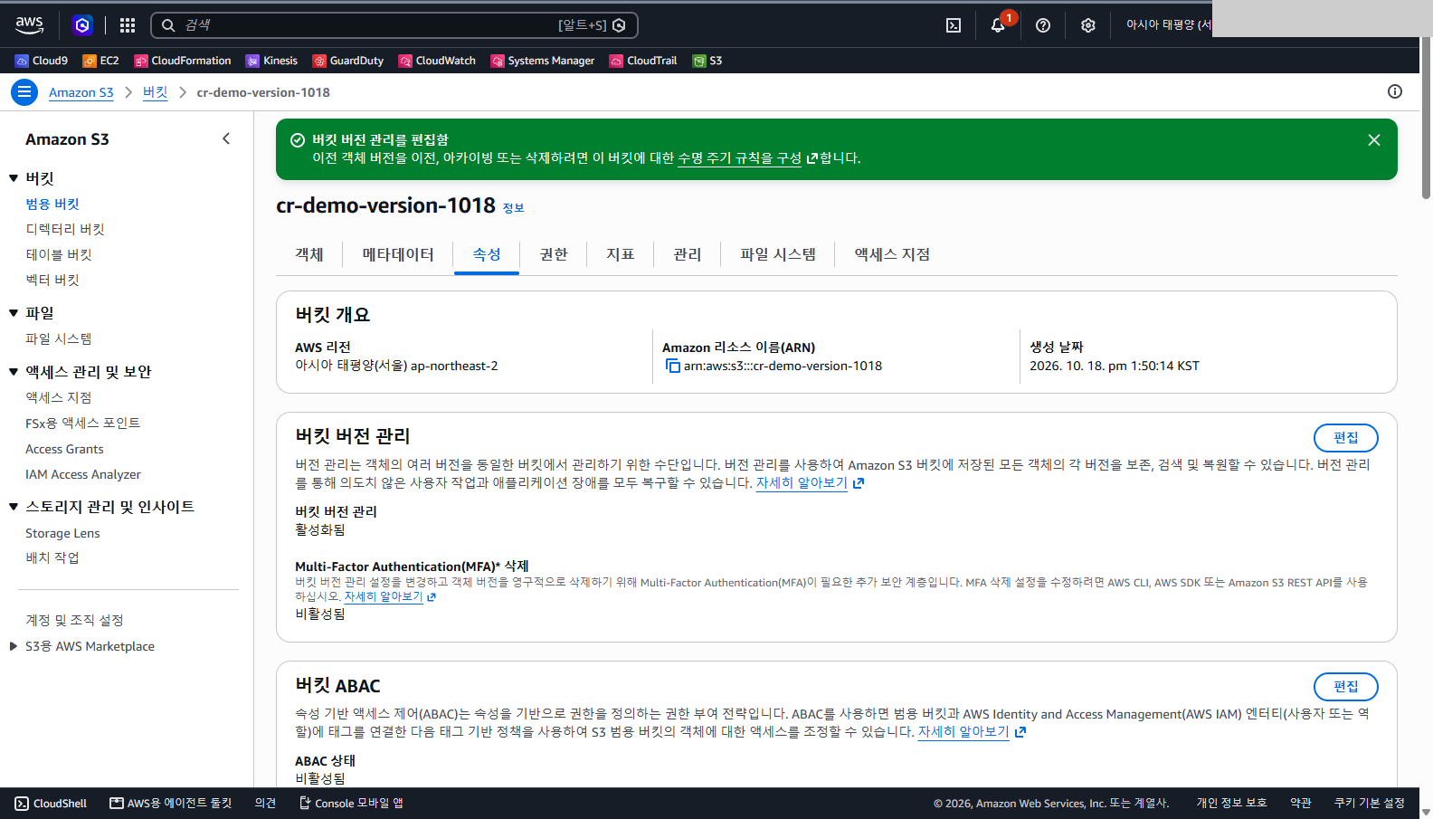Switch to the 액세스 지점 tab
This screenshot has height=819, width=1433.
pos(892,254)
